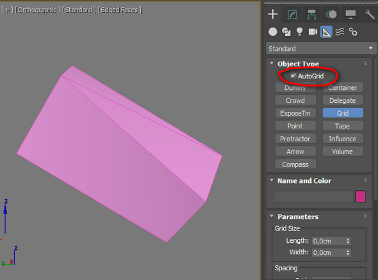Viewport: 378px width, 280px height.
Task: Open the Display panel tab
Action: pos(350,15)
